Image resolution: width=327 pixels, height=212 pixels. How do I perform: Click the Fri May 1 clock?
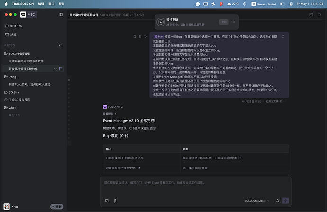[x=309, y=4]
